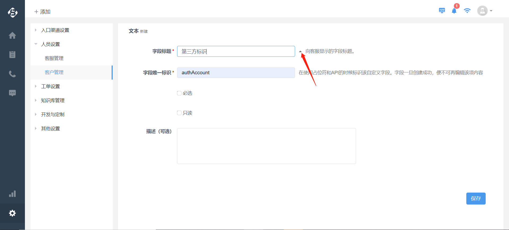Open the reports bar chart icon
The width and height of the screenshot is (509, 230).
point(12,194)
